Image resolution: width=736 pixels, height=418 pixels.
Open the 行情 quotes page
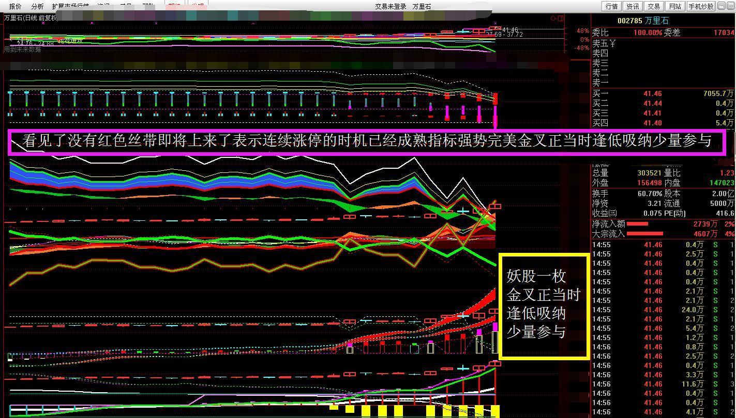pos(611,6)
